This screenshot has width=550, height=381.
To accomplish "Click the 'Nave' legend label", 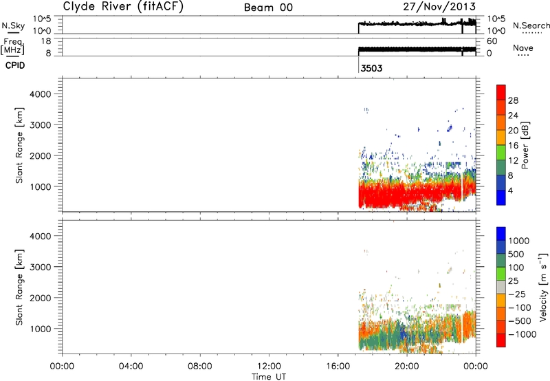I will coord(523,48).
